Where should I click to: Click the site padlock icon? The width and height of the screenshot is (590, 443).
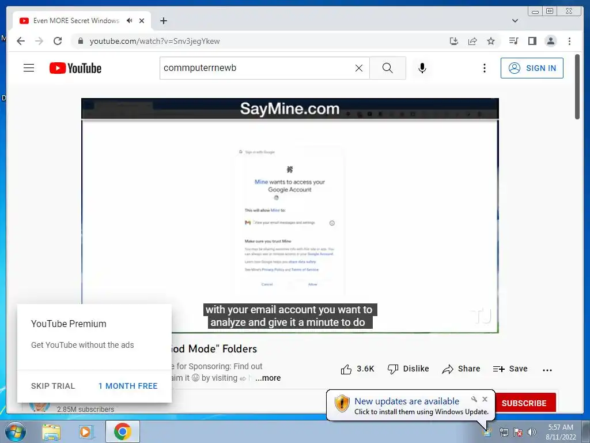pyautogui.click(x=80, y=41)
